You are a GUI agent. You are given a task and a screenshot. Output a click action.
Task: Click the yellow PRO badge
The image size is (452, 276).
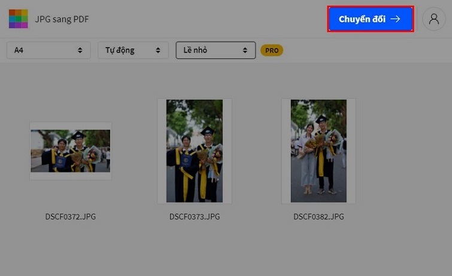click(x=271, y=51)
